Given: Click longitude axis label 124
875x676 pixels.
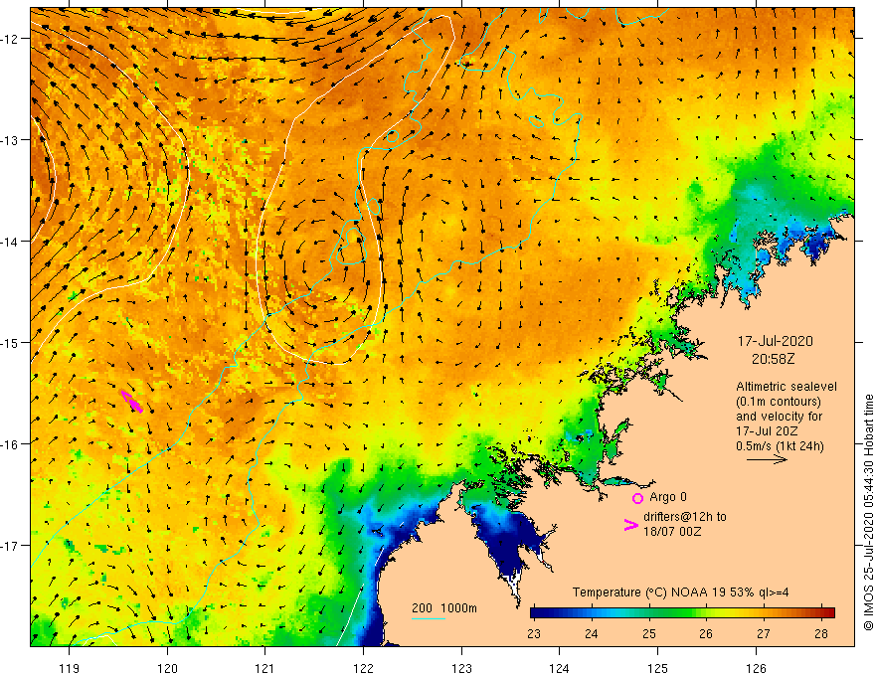Looking at the screenshot, I should click(x=560, y=668).
